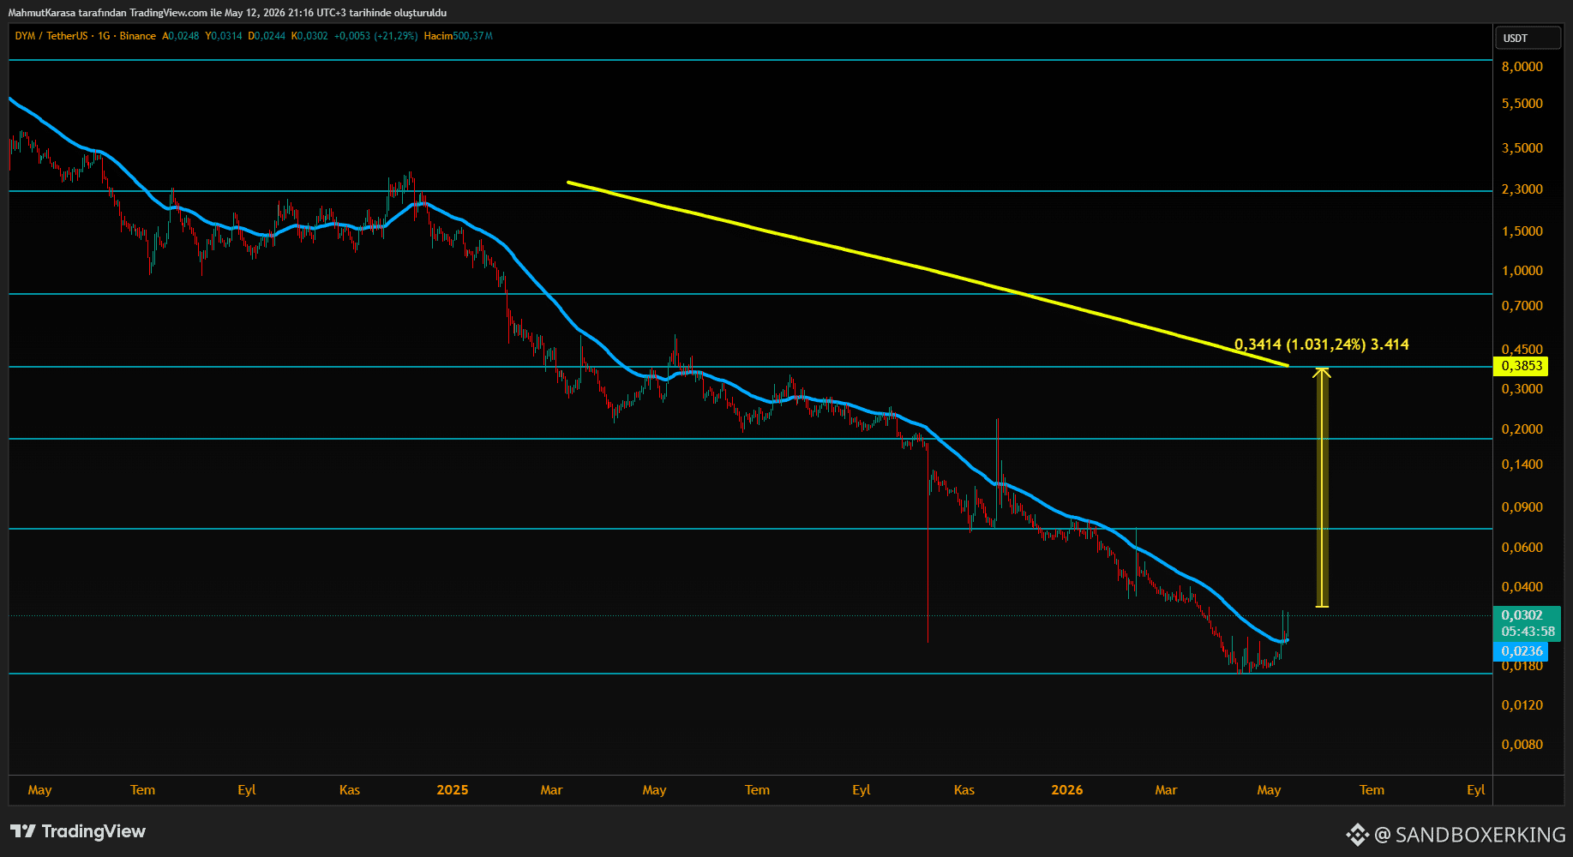Click the 0,1400 price scale label
Image resolution: width=1573 pixels, height=857 pixels.
(1522, 464)
